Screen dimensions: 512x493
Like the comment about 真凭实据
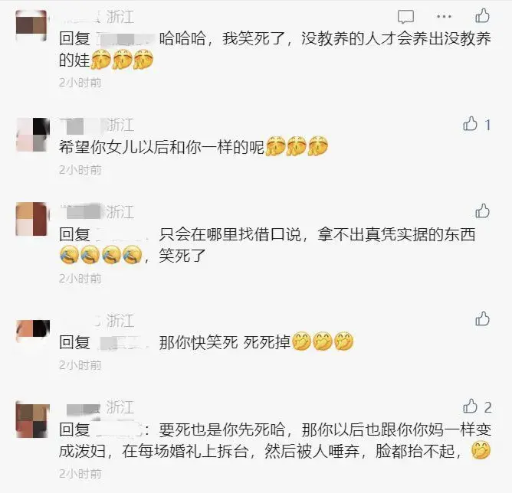(483, 211)
